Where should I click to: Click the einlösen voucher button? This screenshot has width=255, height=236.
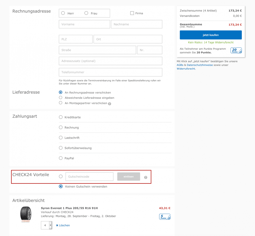[128, 177]
